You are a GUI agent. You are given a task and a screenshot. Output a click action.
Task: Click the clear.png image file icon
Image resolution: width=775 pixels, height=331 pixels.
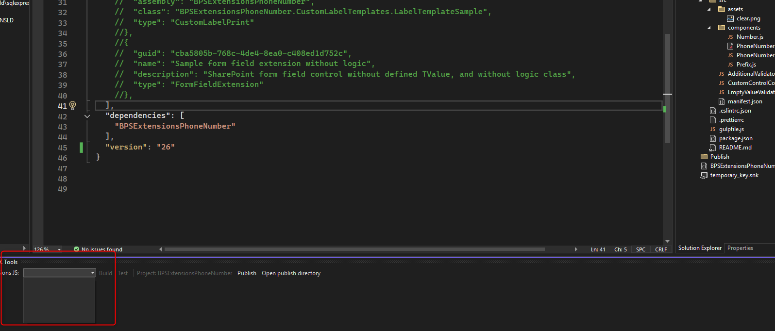pyautogui.click(x=730, y=18)
